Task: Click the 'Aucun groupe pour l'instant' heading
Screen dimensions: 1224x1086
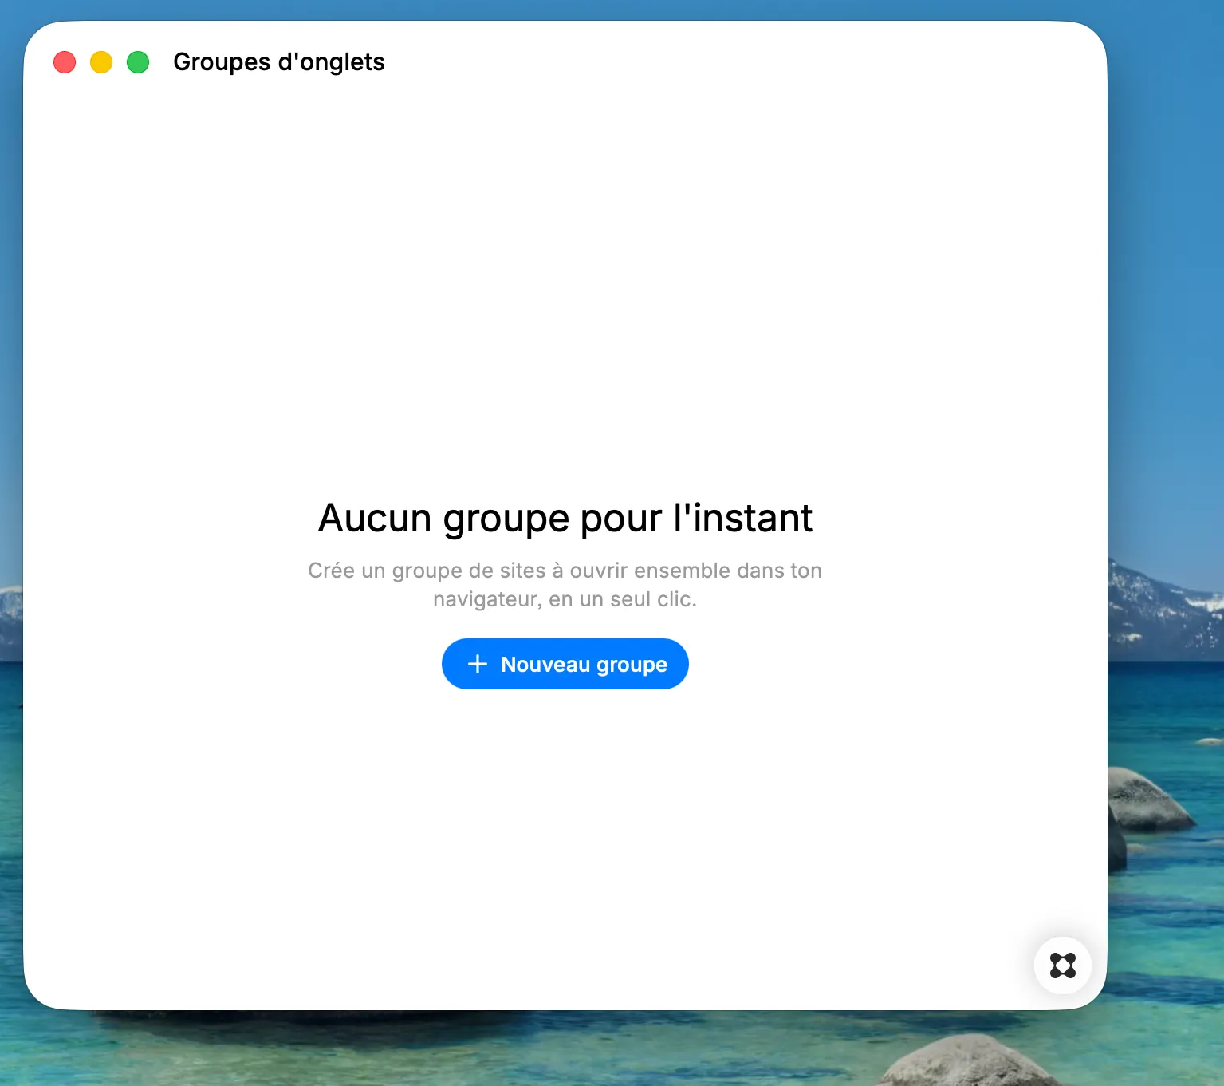Action: [x=565, y=519]
